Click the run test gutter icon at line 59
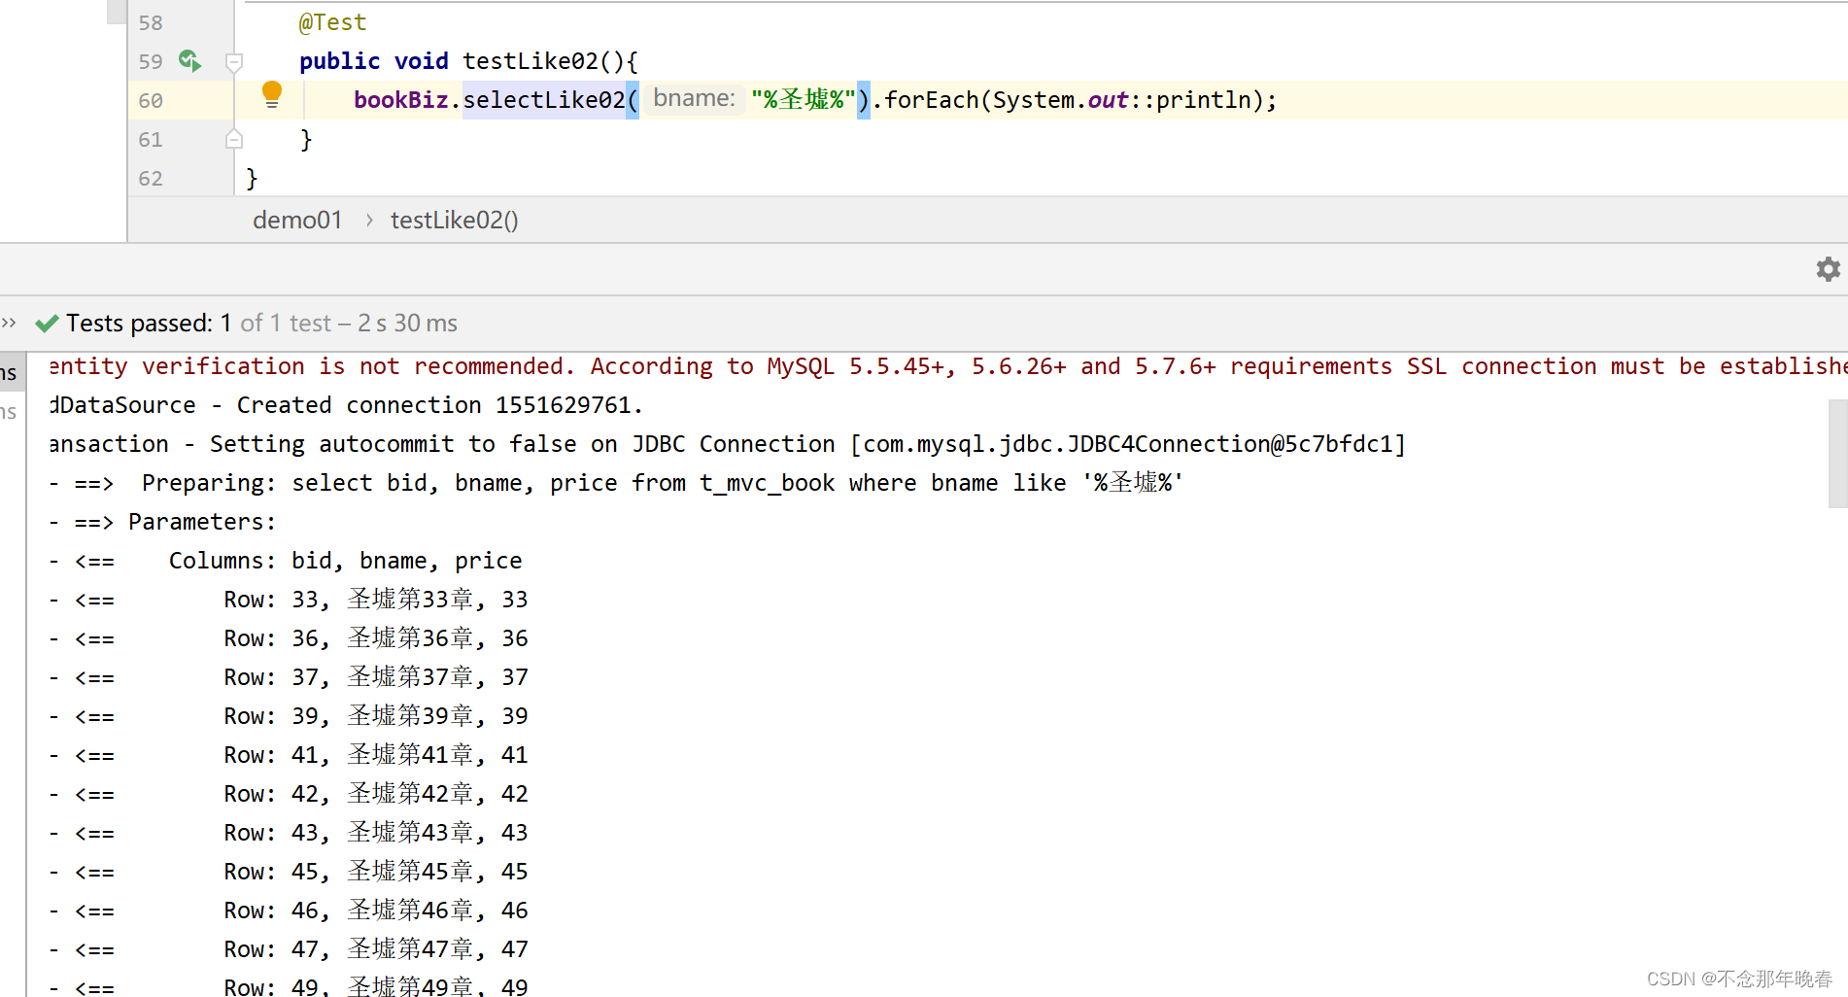This screenshot has height=997, width=1848. pos(189,61)
